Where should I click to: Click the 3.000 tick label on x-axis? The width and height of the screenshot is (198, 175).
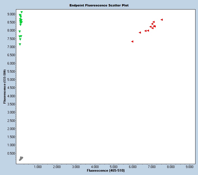[76, 167]
